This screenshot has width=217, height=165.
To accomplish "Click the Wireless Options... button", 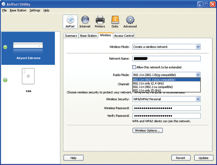I will pos(148,130).
